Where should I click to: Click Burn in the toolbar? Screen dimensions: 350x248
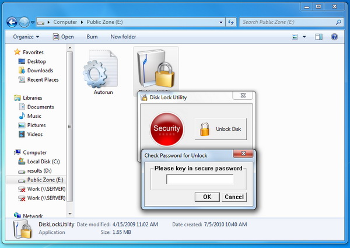click(x=92, y=37)
